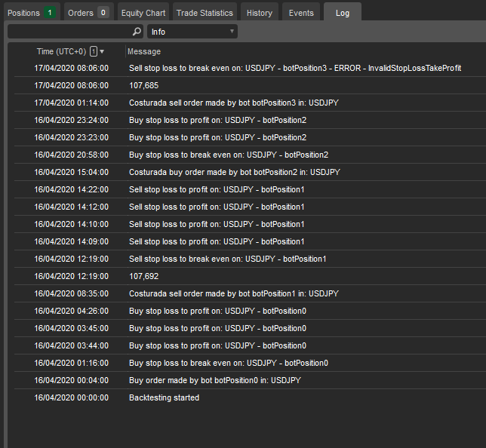Select the 16/04/2020 14:22:00 log row
The height and width of the screenshot is (448, 486).
click(x=250, y=189)
